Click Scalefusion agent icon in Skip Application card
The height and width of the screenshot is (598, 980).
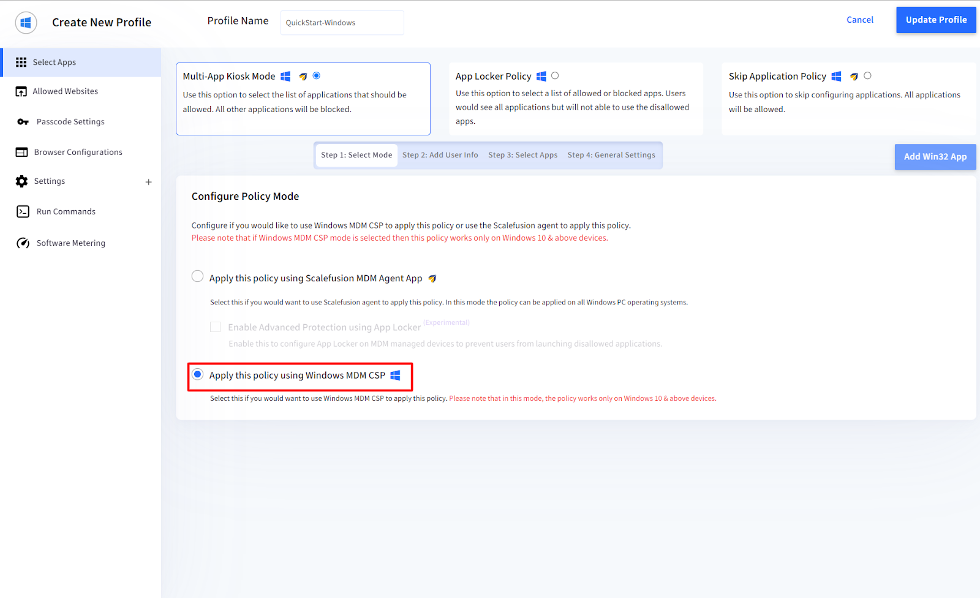click(x=854, y=77)
